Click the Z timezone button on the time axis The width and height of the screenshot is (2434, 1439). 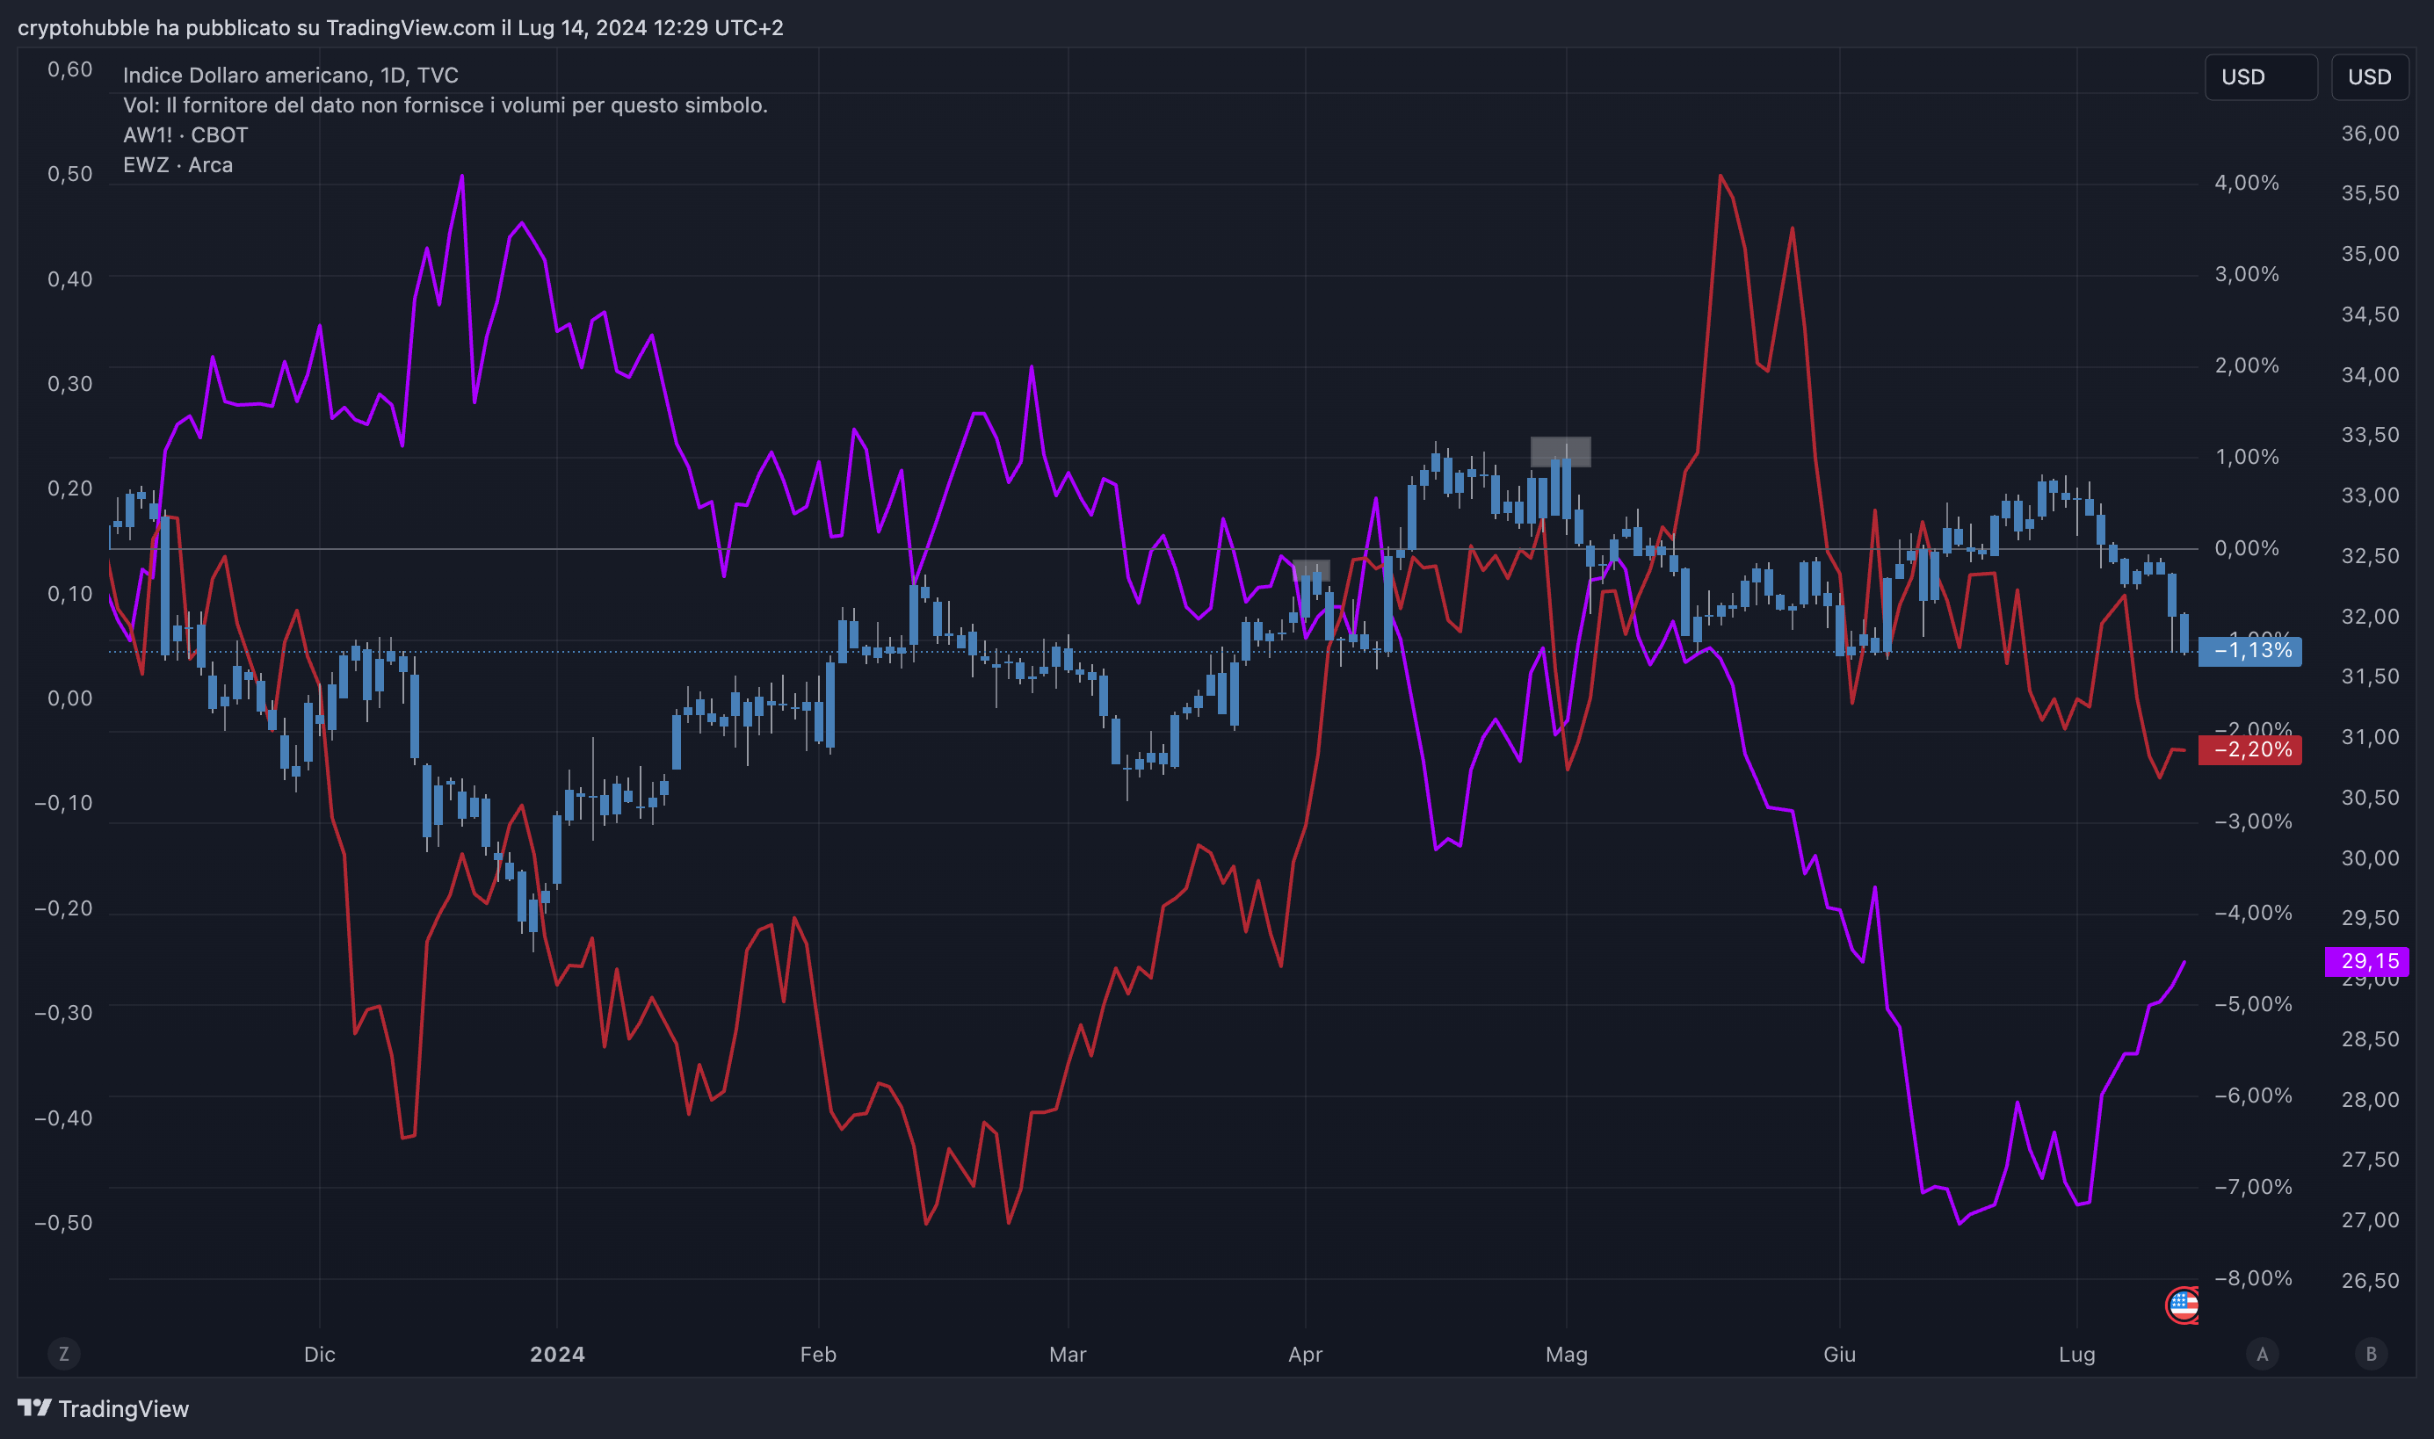coord(64,1354)
